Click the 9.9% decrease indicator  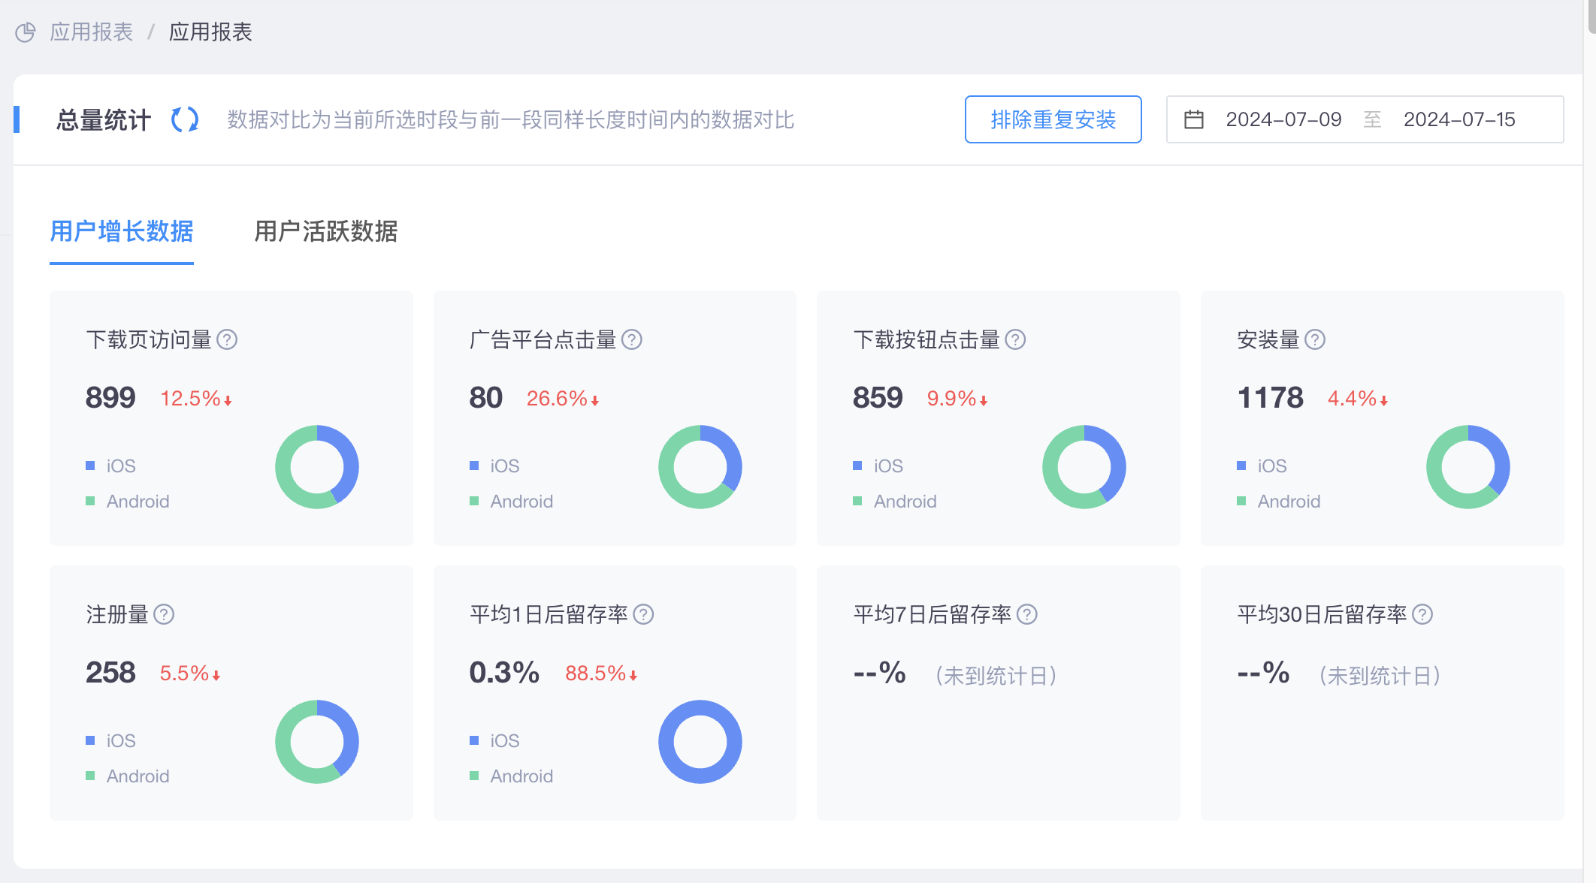click(957, 399)
